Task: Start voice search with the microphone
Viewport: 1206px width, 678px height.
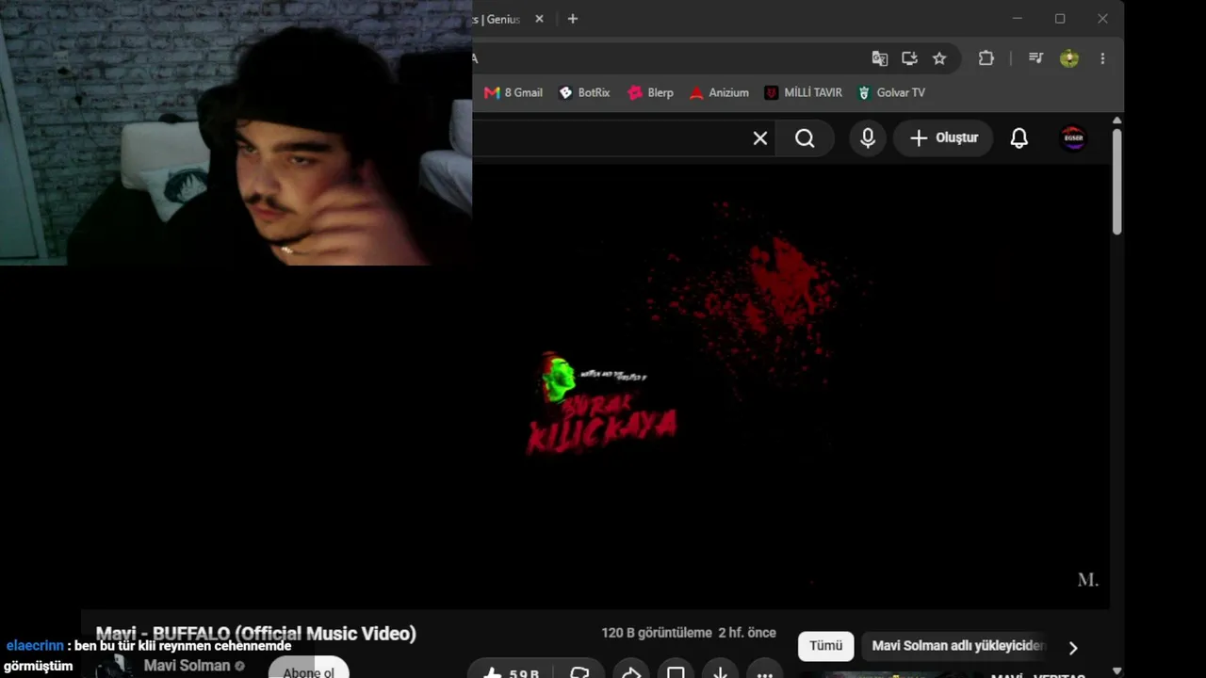Action: [868, 138]
